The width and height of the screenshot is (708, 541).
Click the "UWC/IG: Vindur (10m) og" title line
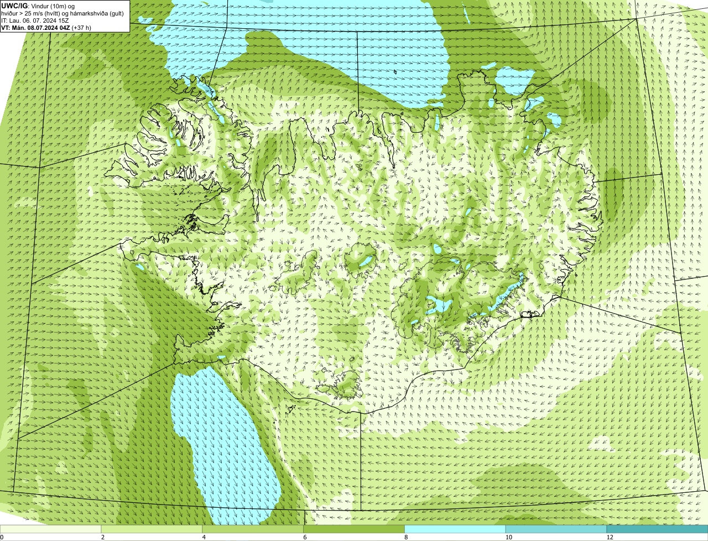pyautogui.click(x=38, y=6)
